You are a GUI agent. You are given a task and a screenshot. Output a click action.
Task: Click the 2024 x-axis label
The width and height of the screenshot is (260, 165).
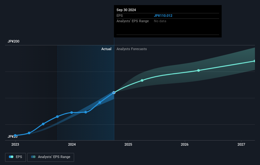pyautogui.click(x=72, y=144)
